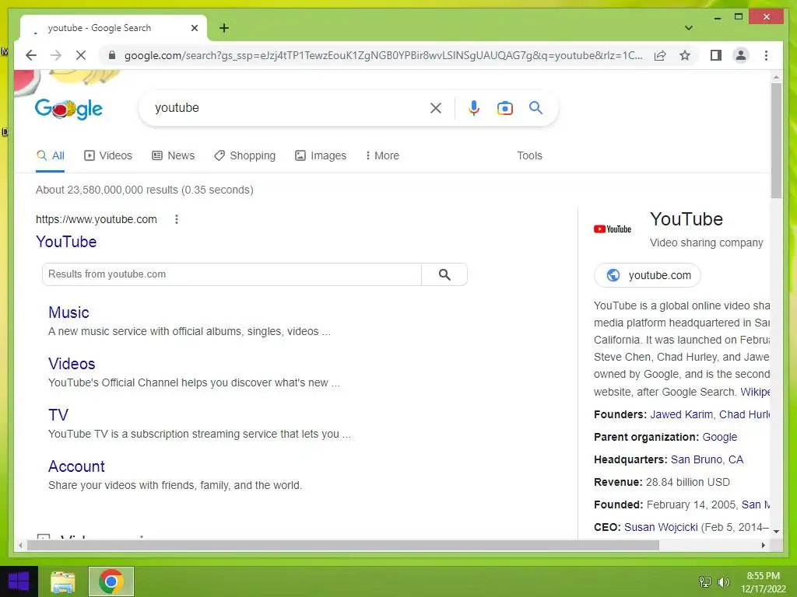
Task: Open the YouTube main result link
Action: click(x=66, y=242)
